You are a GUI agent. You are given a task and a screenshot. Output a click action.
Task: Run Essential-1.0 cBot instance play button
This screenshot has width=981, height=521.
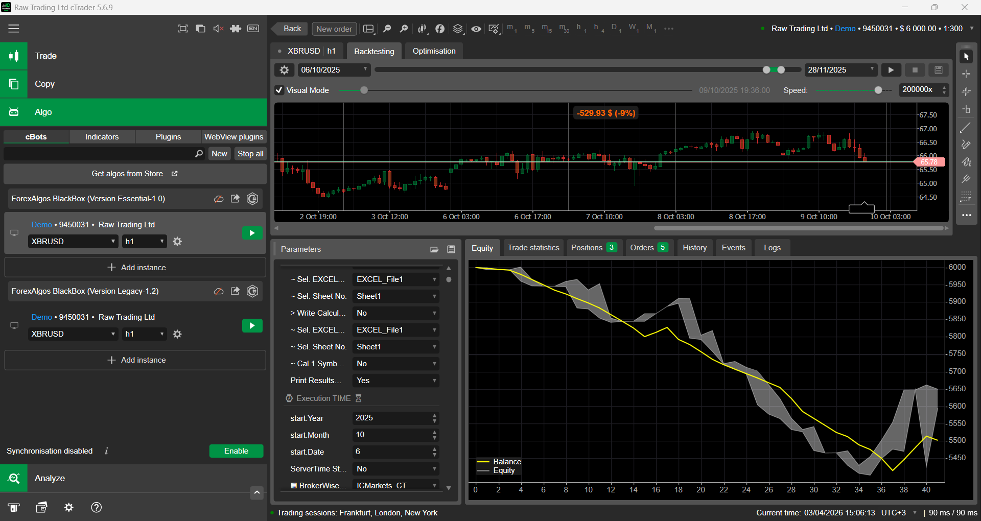(252, 233)
